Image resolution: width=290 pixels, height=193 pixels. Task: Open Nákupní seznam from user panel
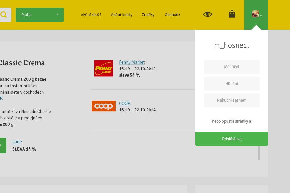231,100
